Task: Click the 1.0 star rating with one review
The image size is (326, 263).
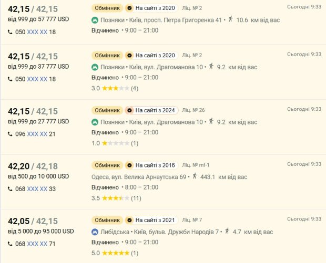Action: pyautogui.click(x=115, y=143)
